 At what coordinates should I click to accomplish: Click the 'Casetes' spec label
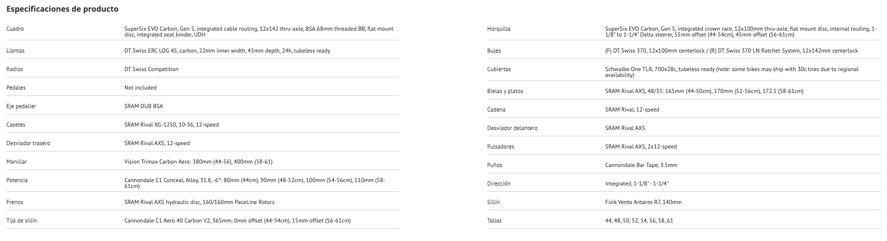16,125
